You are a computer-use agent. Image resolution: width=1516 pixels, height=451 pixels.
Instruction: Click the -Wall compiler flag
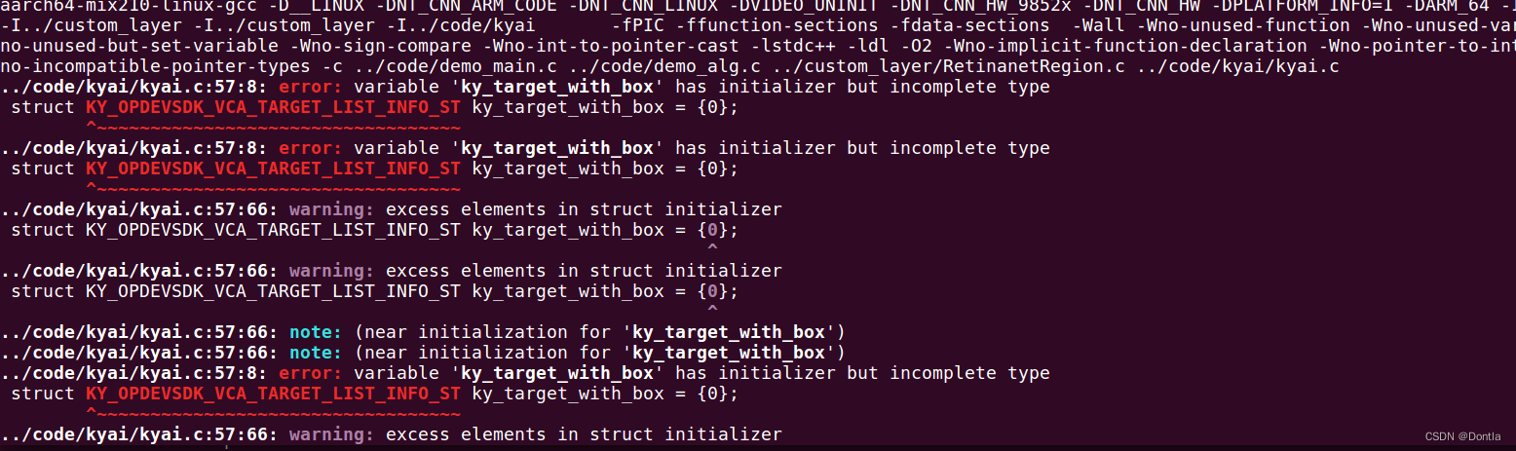pyautogui.click(x=1097, y=25)
